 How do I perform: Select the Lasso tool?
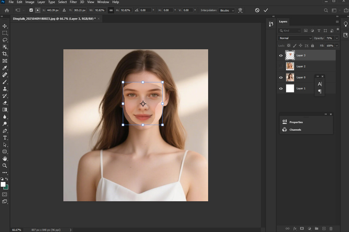5,40
